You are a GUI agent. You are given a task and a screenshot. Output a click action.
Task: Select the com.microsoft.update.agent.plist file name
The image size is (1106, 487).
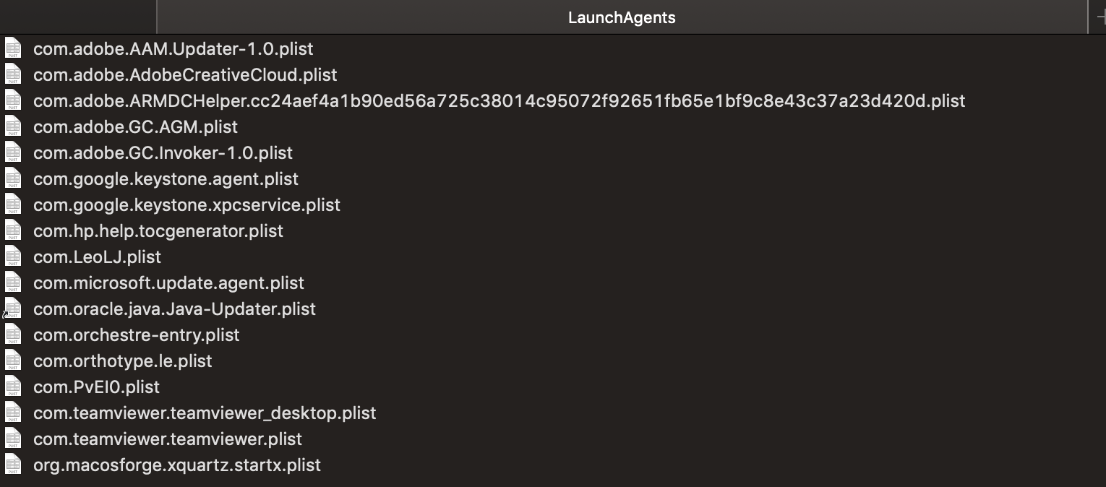pyautogui.click(x=168, y=283)
